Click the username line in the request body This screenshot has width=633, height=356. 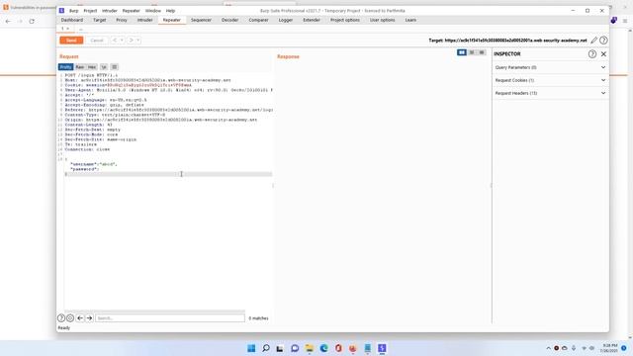(x=93, y=164)
